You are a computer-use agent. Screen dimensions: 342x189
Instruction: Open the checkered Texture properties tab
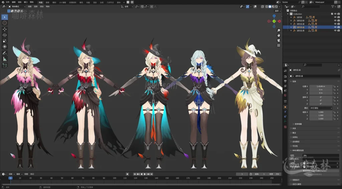click(x=285, y=127)
